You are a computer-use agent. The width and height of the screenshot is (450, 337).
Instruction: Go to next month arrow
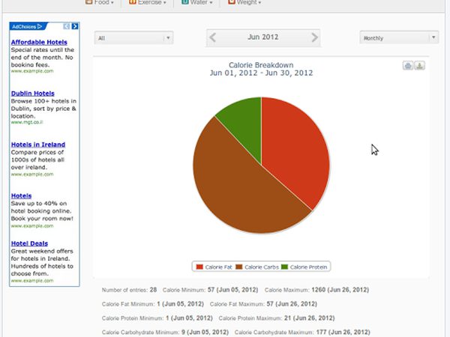point(314,37)
